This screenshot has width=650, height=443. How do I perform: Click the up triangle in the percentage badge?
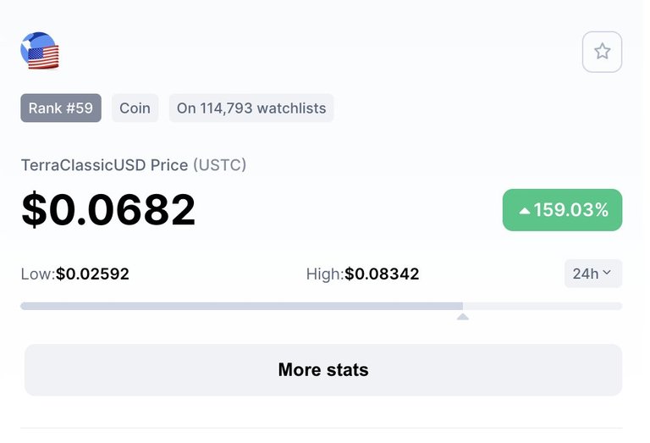point(525,211)
